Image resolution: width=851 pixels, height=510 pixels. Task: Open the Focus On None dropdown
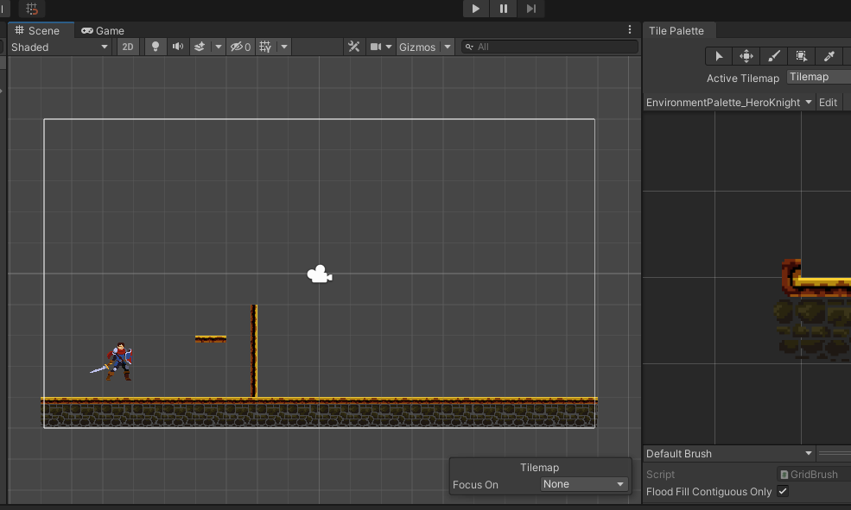click(x=584, y=484)
